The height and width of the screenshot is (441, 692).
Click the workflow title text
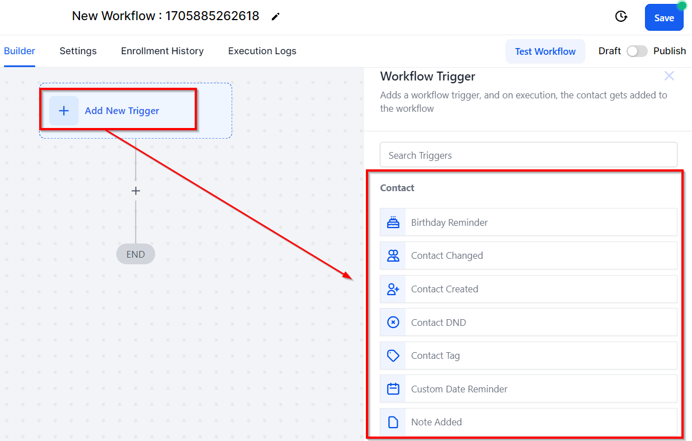point(166,16)
